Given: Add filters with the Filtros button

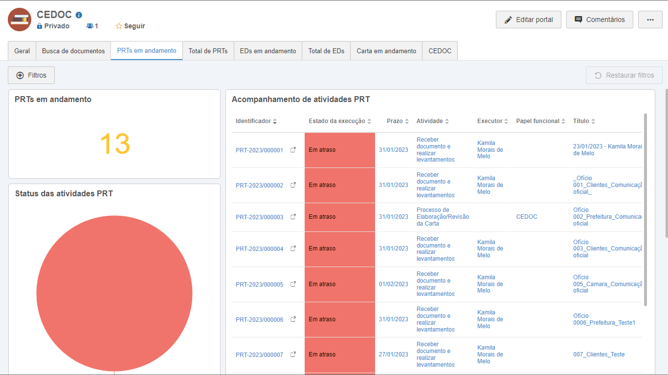Looking at the screenshot, I should coord(31,75).
